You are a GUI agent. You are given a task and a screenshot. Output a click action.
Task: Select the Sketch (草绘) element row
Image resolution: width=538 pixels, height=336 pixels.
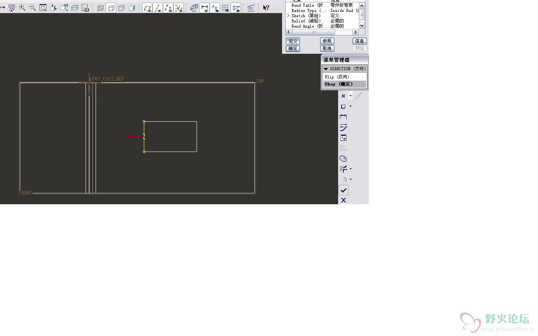click(x=322, y=16)
